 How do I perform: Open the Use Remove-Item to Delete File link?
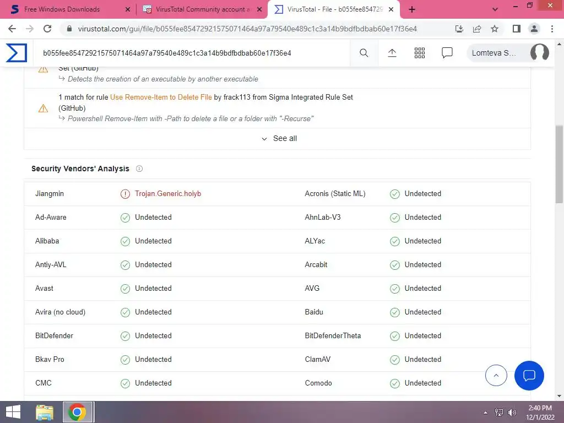tap(161, 97)
